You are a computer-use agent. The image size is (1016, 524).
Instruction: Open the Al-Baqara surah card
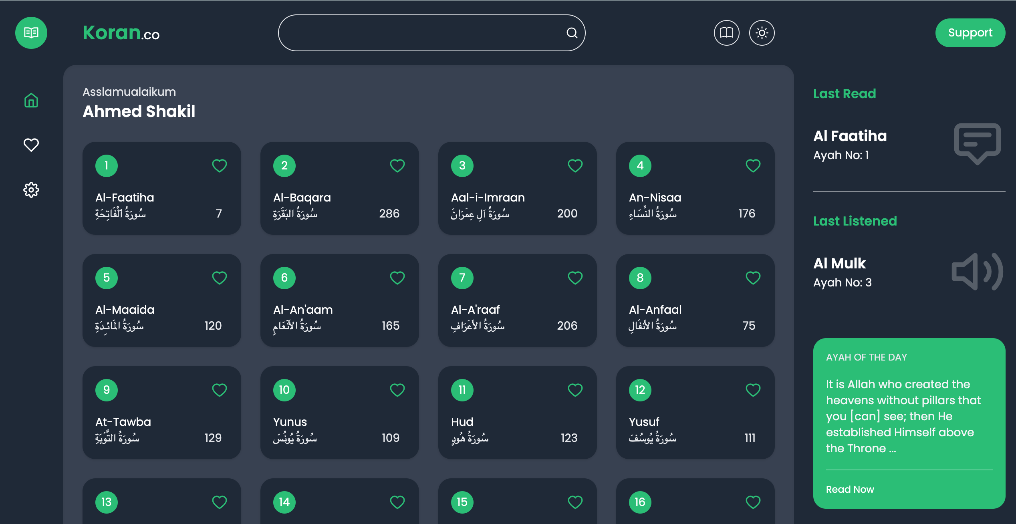339,188
